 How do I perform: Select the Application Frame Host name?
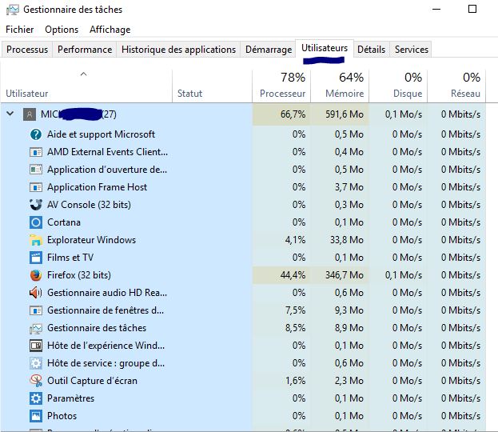[x=98, y=187]
